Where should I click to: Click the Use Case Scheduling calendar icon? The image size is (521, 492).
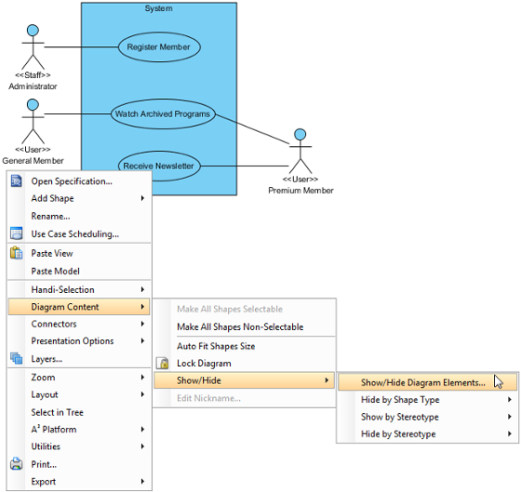[x=17, y=233]
